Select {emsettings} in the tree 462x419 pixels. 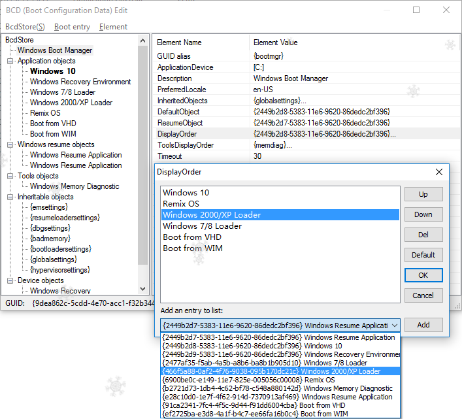pos(49,207)
